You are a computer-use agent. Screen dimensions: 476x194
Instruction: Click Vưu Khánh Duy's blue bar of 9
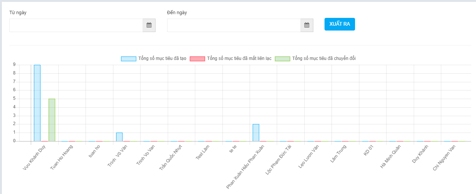coord(37,103)
